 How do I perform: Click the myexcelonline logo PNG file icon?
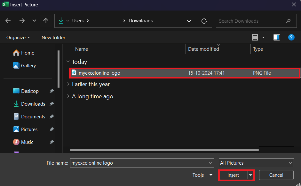point(74,73)
